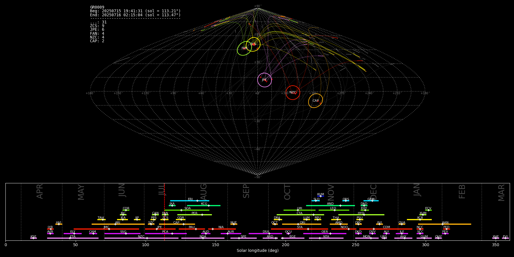Click the orange CAP radiant circle on the sky map
514x257 pixels.
coord(316,101)
